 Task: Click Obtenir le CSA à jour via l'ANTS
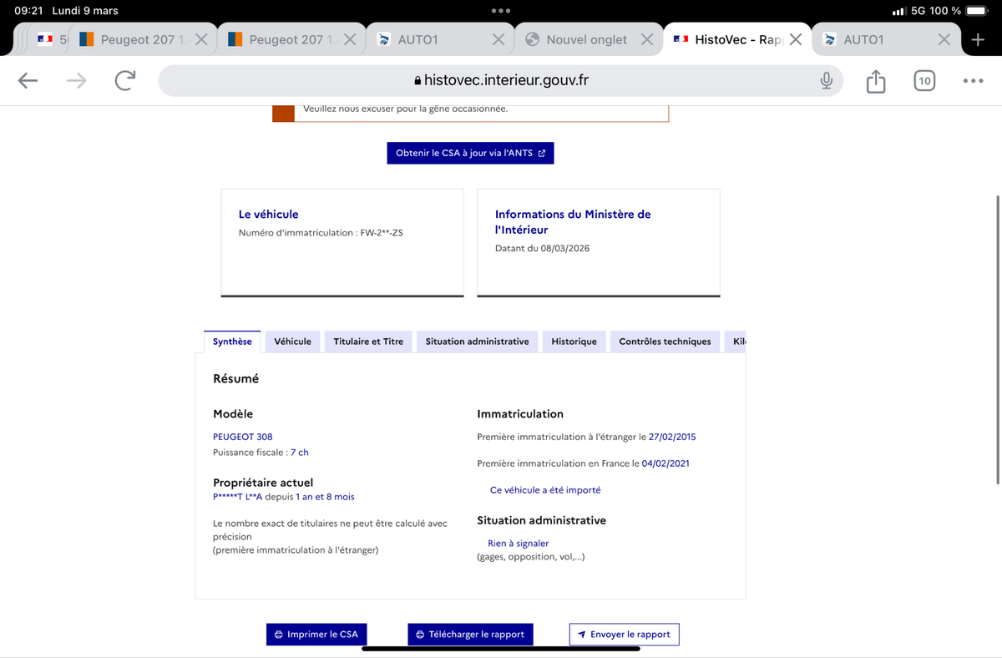(470, 153)
